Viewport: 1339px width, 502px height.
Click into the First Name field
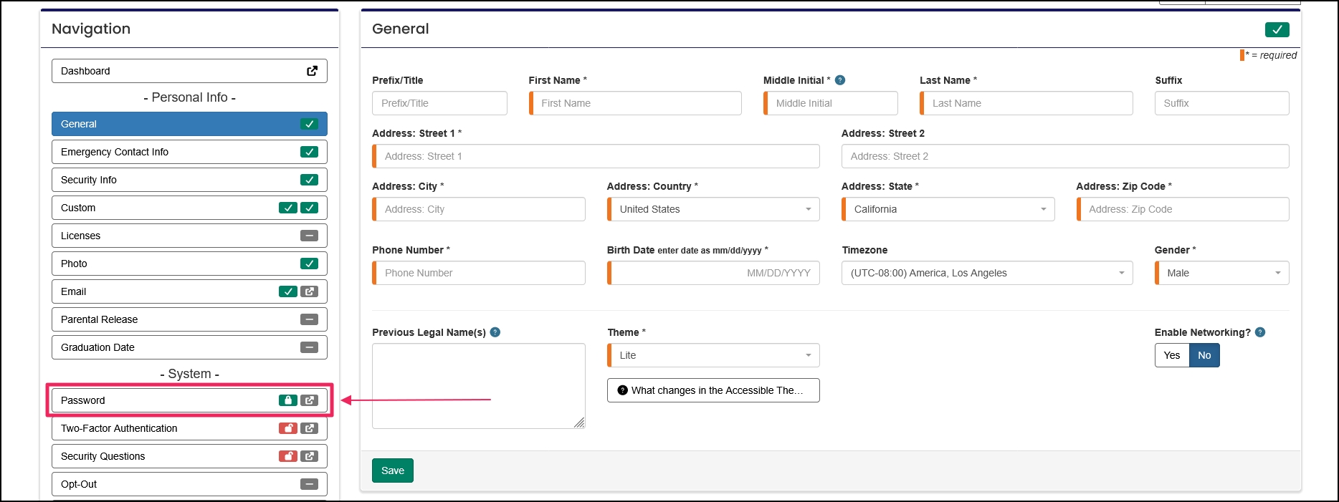[x=637, y=103]
